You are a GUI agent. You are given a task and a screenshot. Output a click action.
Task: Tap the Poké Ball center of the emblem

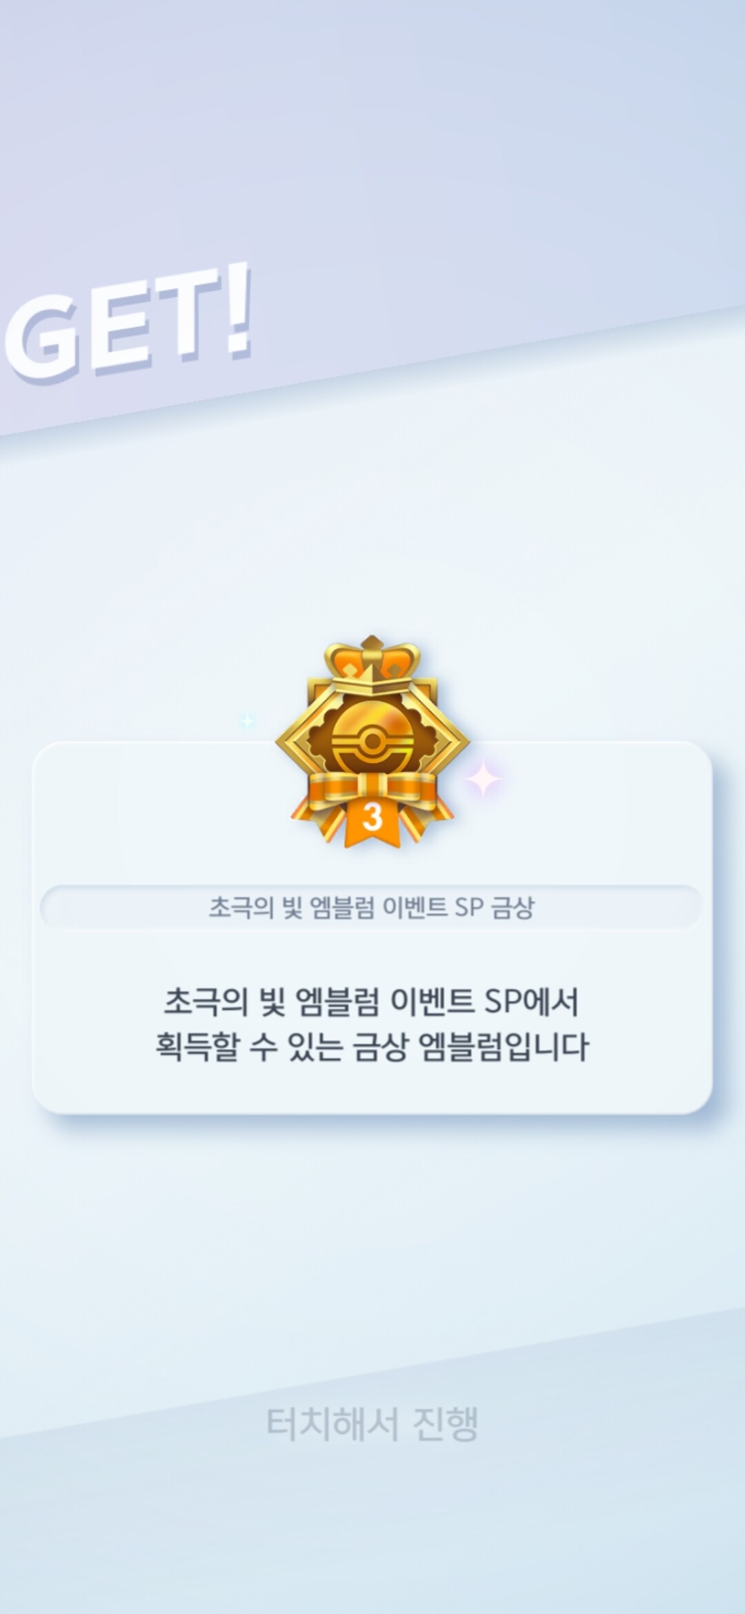pos(372,741)
